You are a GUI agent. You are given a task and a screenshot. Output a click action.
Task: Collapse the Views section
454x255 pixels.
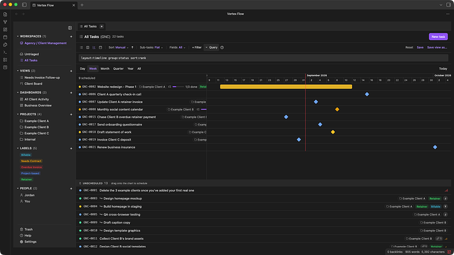(18, 71)
